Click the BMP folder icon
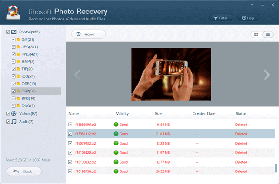 [x=19, y=61]
